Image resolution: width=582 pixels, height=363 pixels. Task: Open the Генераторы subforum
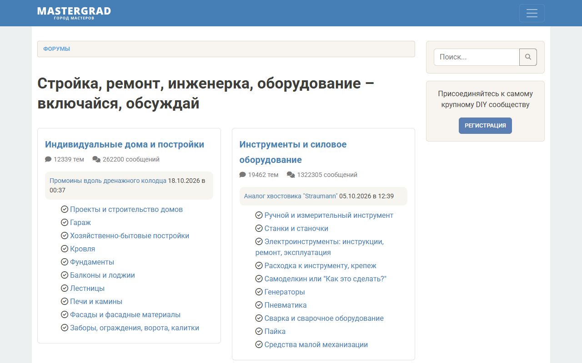(x=285, y=292)
